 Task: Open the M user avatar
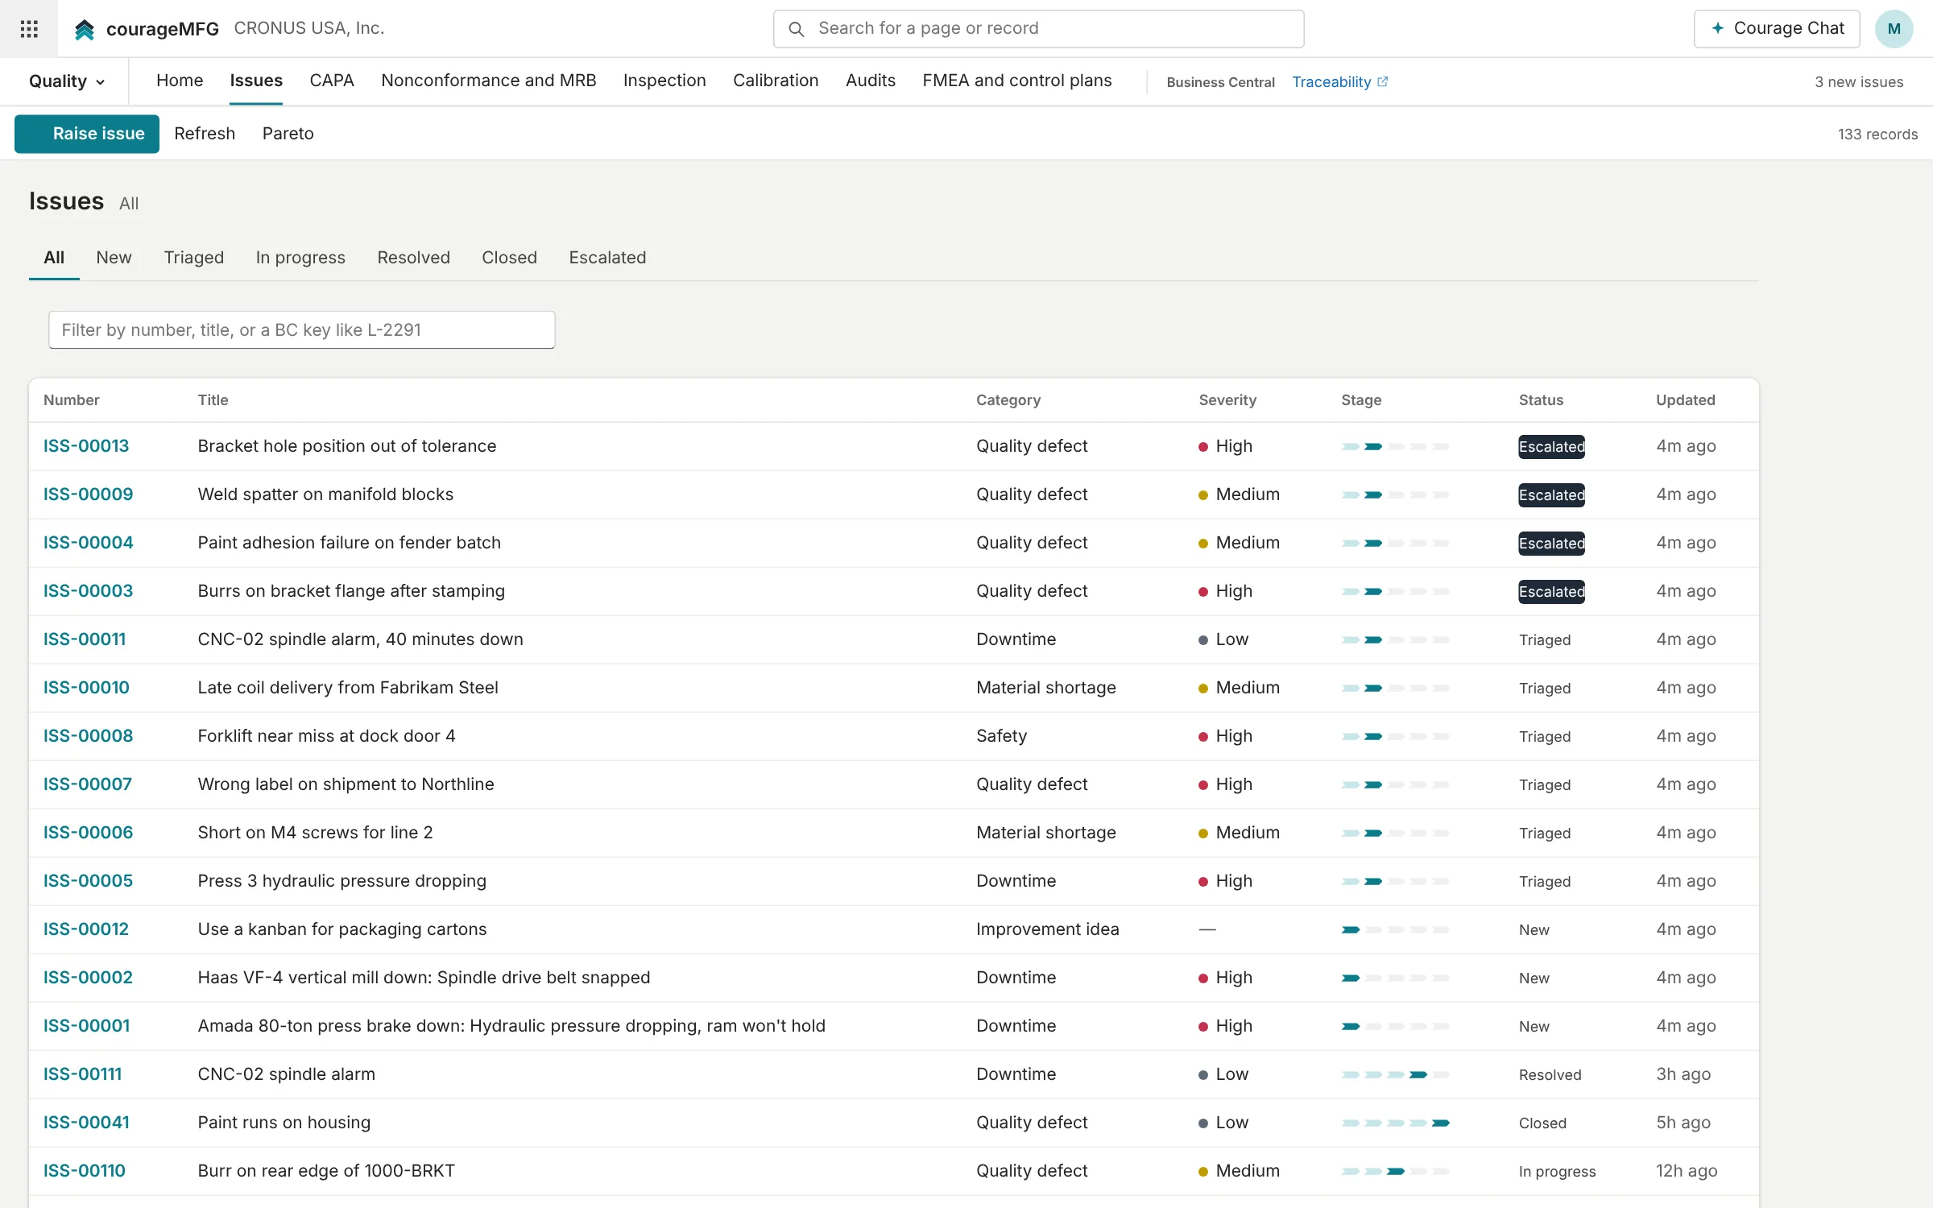point(1894,29)
